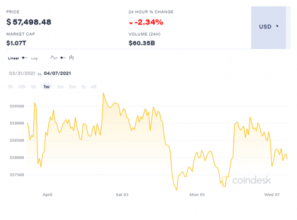Select the 1h time range

[x=10, y=87]
